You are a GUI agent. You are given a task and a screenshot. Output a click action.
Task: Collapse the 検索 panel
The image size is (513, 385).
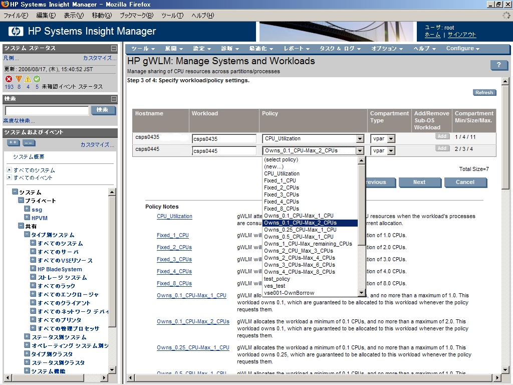(x=114, y=99)
